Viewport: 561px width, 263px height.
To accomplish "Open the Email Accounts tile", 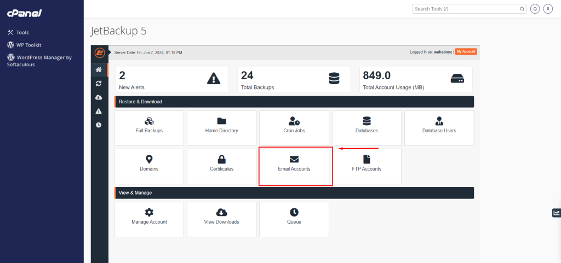I will [x=294, y=166].
